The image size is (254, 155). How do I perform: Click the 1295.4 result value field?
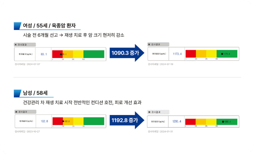(x=177, y=121)
